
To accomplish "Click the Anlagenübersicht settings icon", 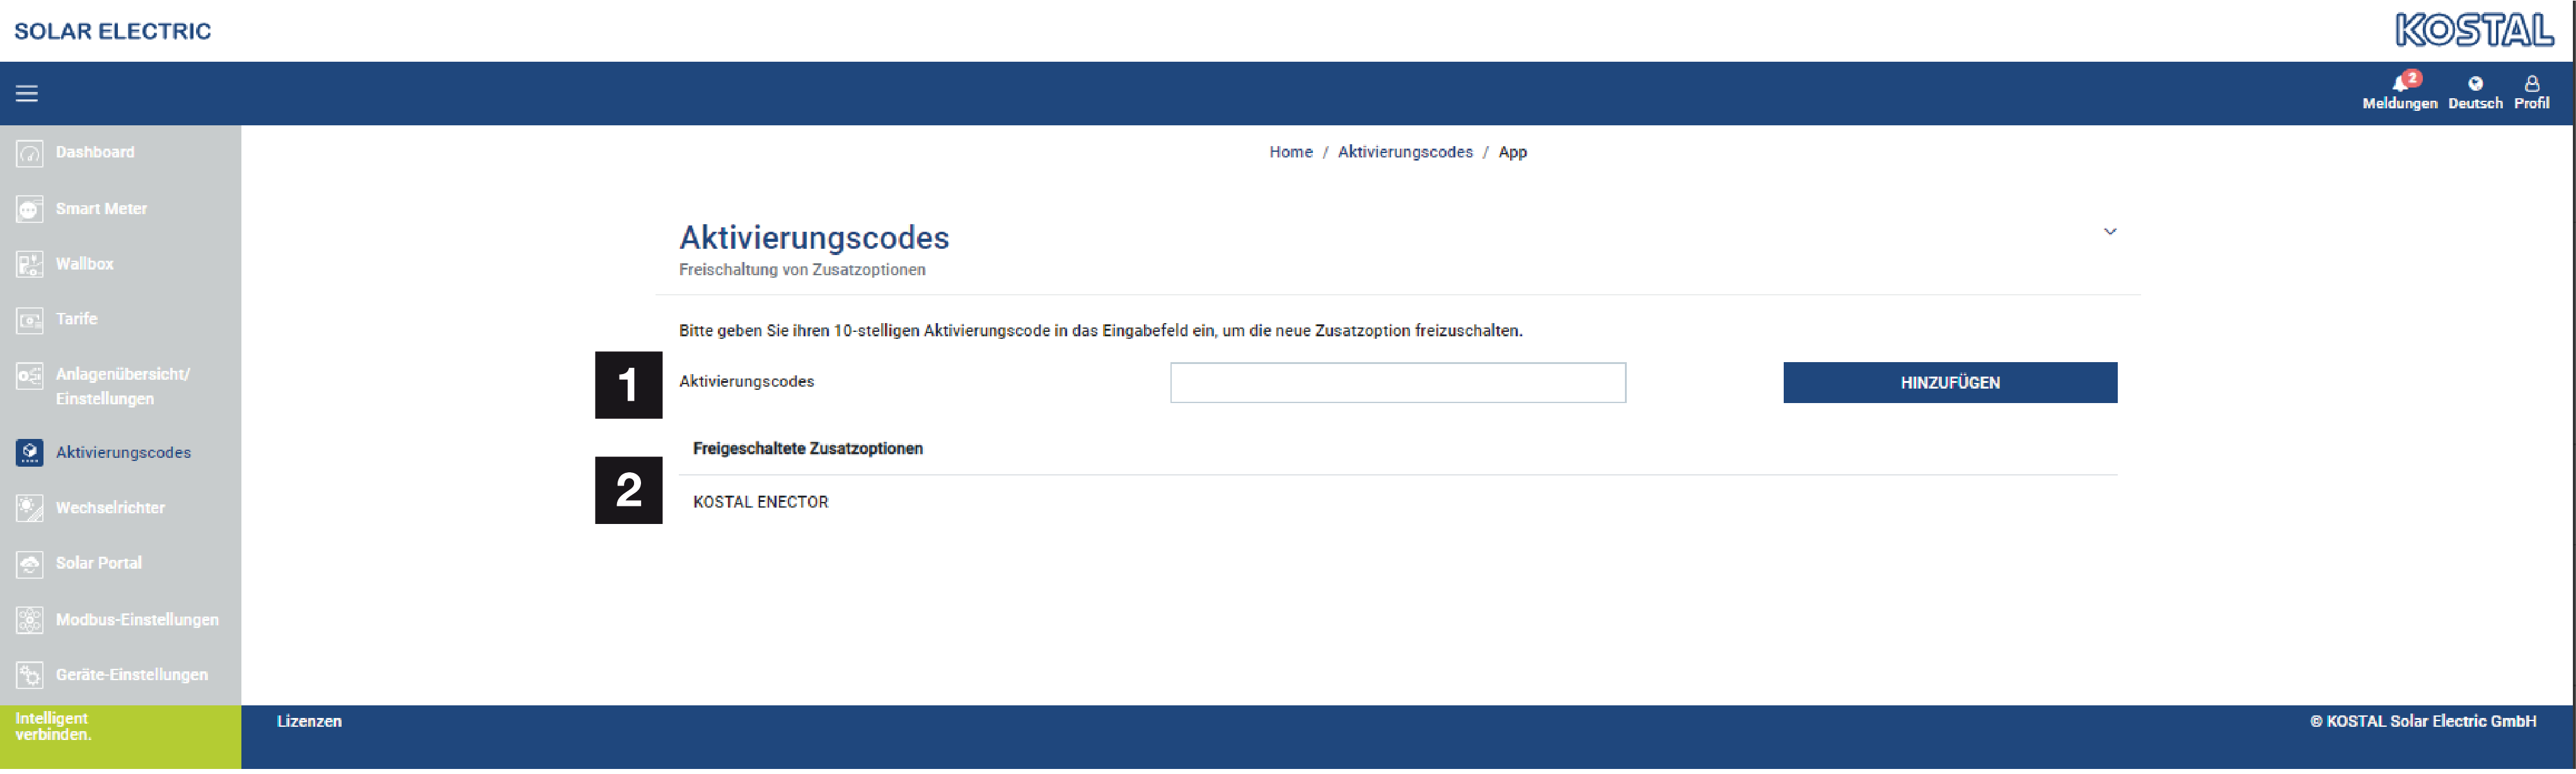I will click(x=30, y=377).
